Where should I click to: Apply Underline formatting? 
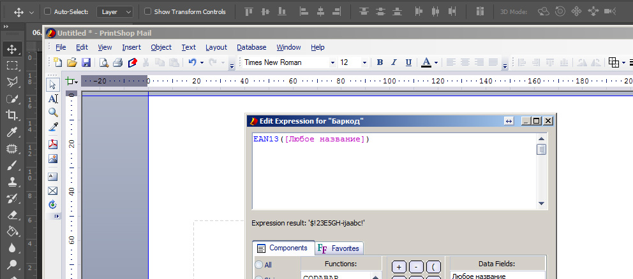point(408,62)
